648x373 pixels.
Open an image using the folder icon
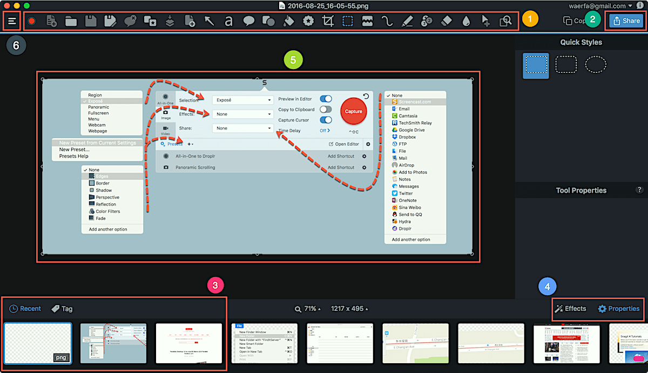(x=71, y=22)
